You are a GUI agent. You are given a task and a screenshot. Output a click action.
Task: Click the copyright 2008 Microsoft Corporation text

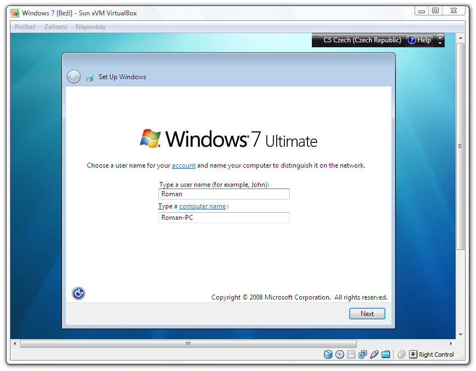(299, 297)
